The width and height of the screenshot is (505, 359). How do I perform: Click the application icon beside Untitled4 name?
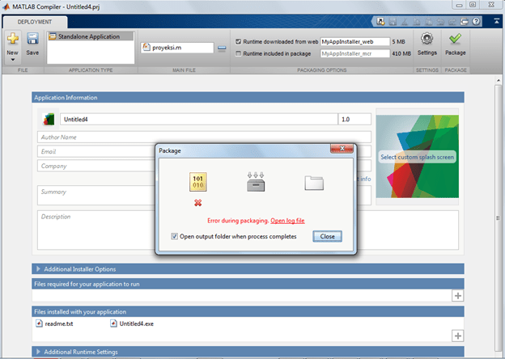pyautogui.click(x=48, y=119)
